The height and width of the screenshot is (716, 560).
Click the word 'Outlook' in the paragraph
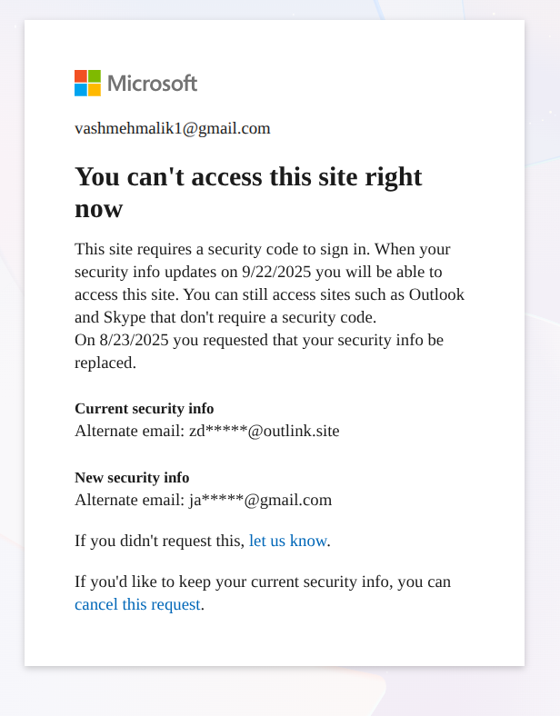436,294
